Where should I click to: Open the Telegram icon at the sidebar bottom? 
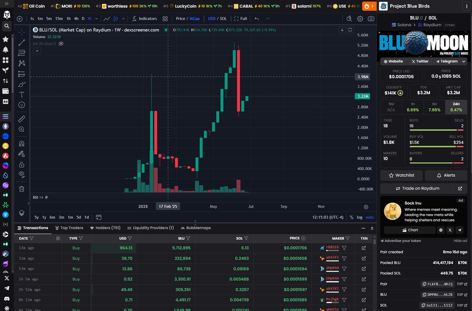(x=6, y=288)
